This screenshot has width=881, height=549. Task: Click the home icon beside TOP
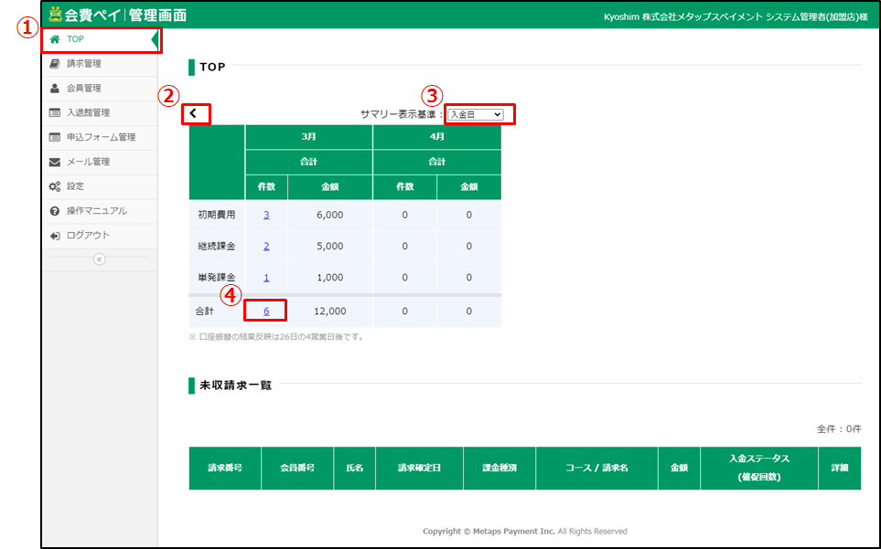tap(55, 39)
